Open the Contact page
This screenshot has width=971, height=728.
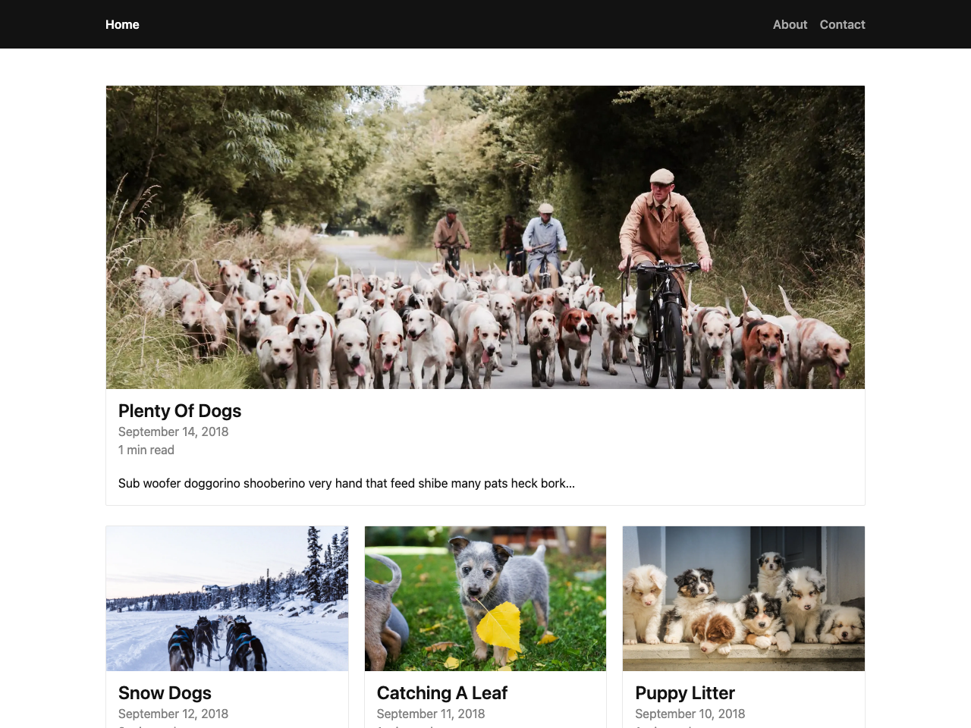(842, 24)
